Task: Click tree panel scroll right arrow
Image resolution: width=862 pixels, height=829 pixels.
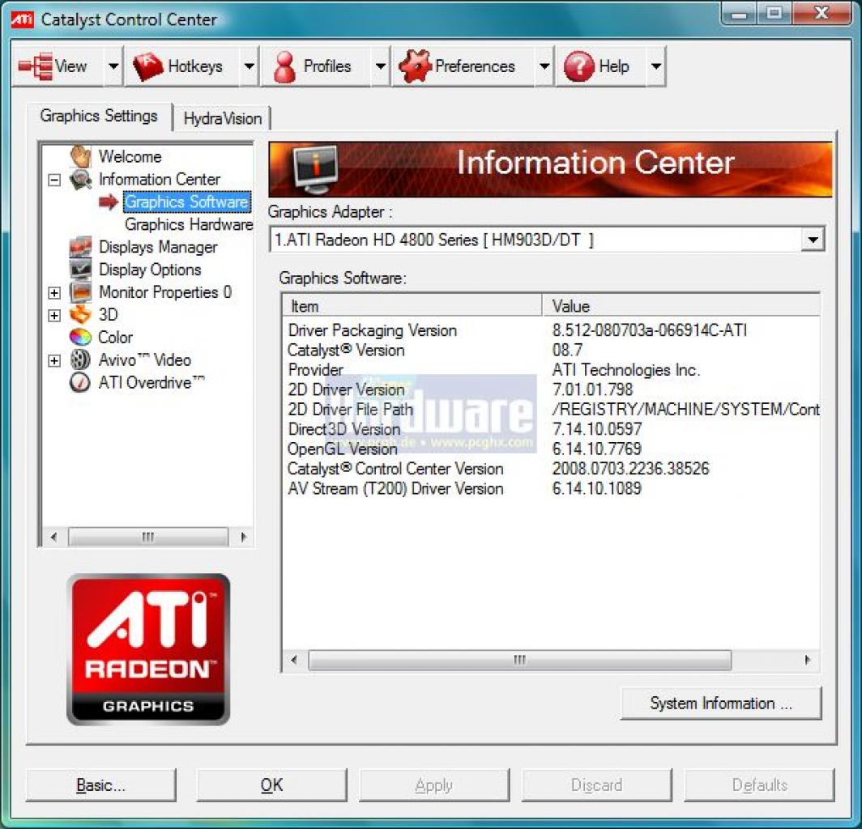Action: coord(244,537)
